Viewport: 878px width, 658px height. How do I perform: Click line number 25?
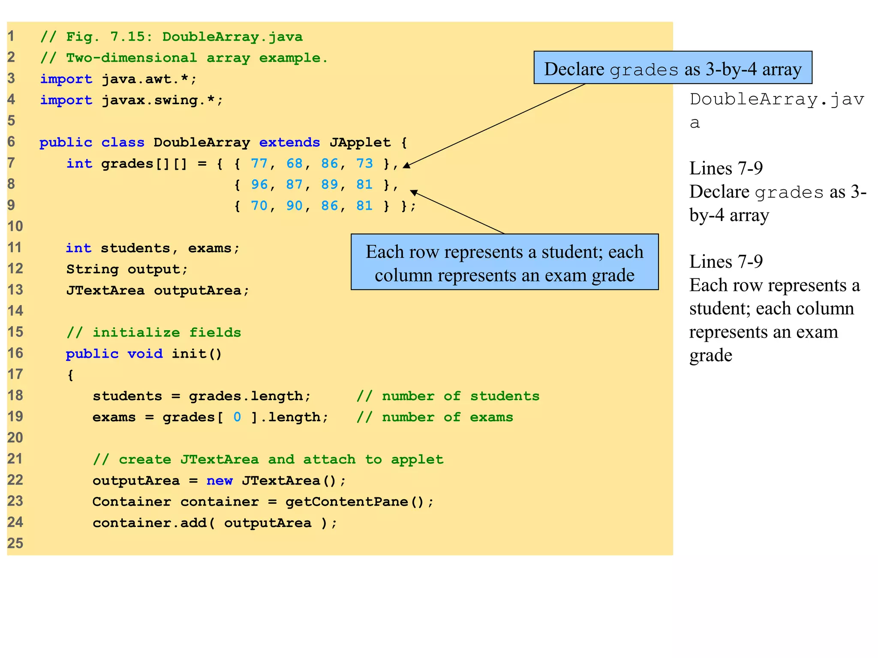pos(15,543)
